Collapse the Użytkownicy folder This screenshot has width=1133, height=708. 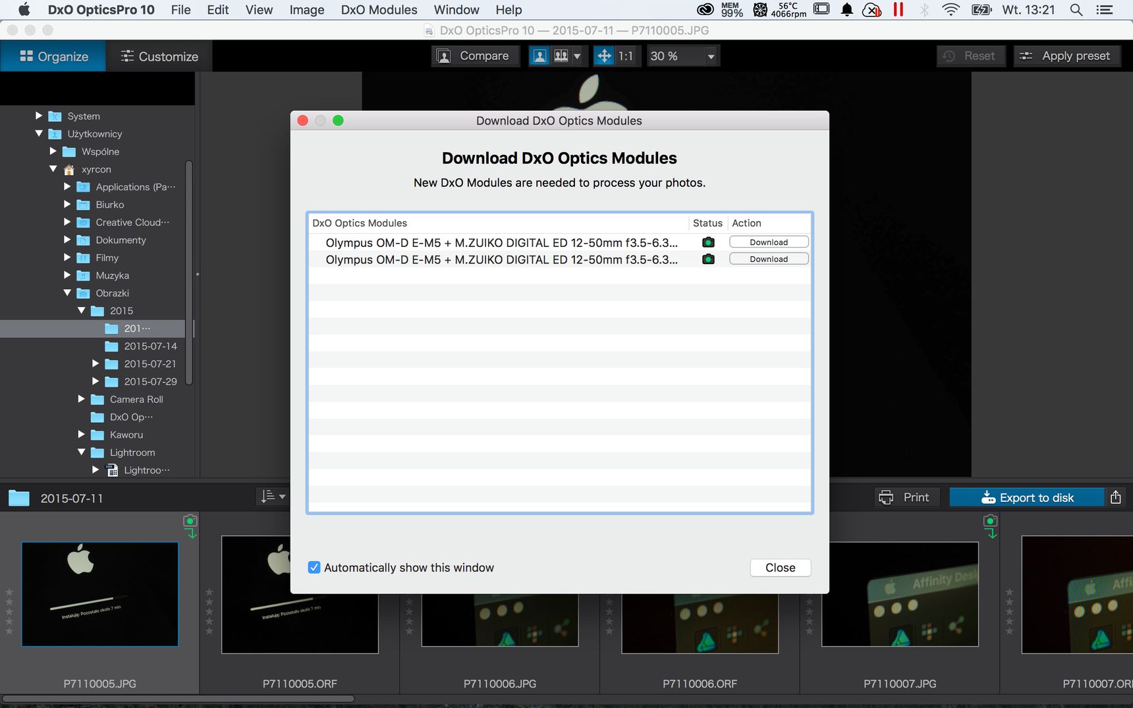pos(39,134)
